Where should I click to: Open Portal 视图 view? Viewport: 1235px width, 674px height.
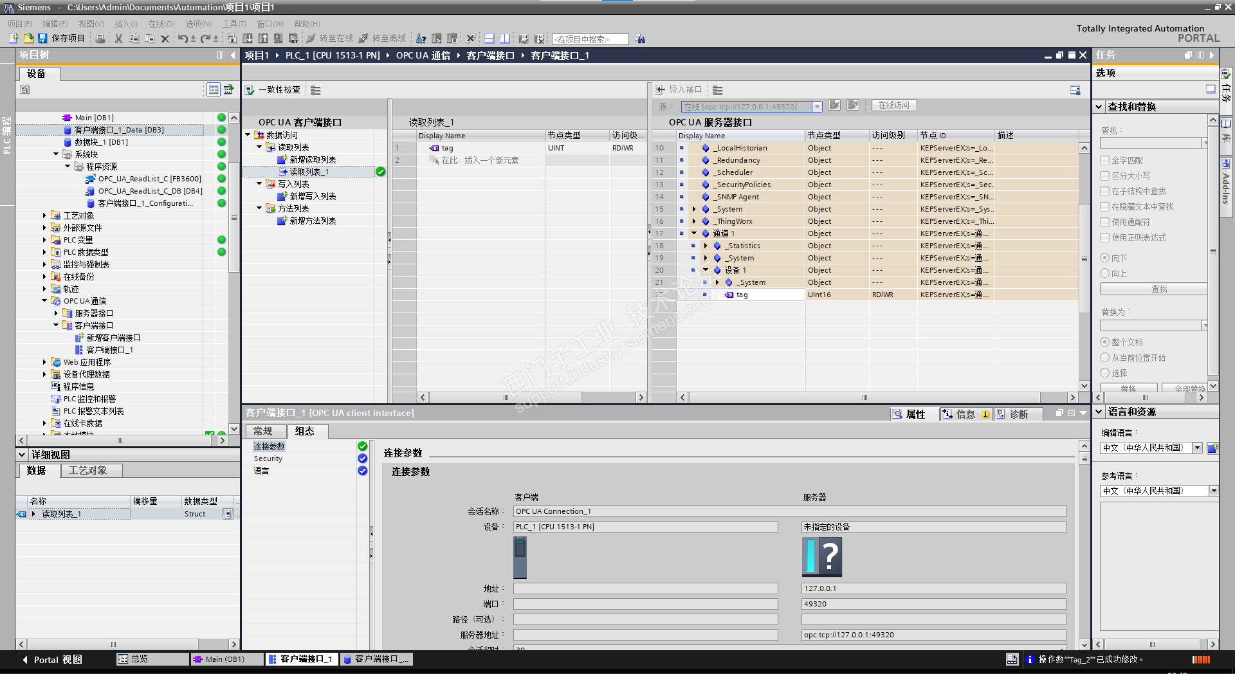coord(53,659)
